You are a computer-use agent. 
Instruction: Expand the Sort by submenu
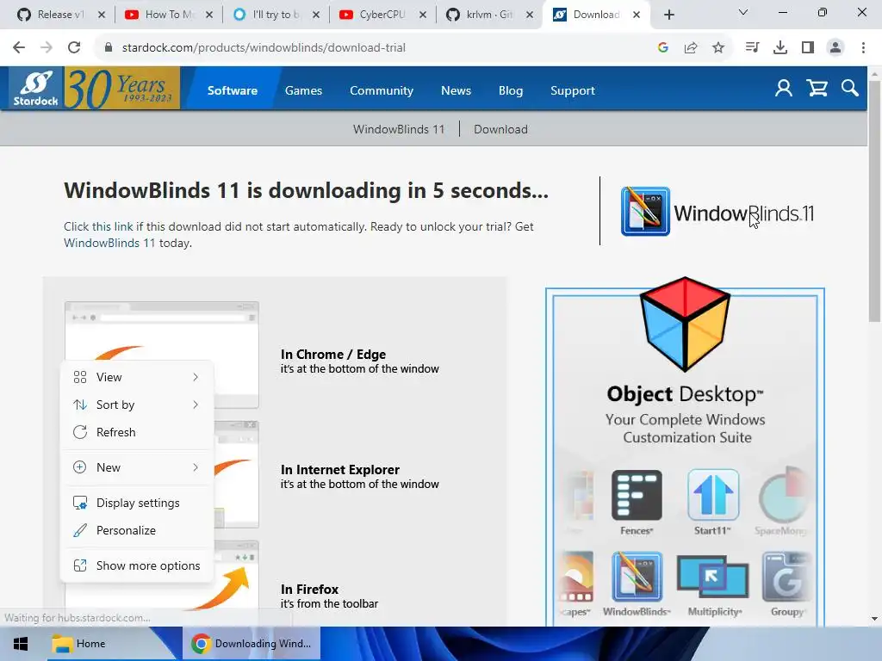(x=137, y=405)
